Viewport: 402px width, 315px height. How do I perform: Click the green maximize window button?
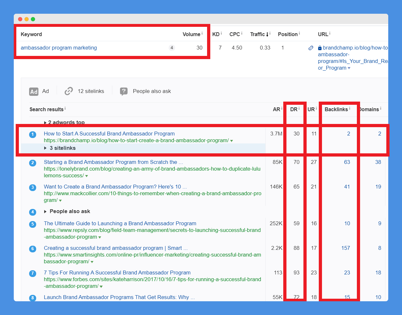(33, 19)
